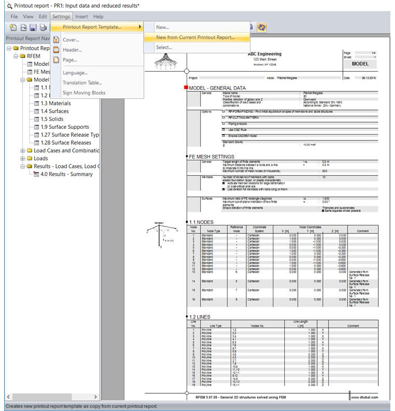Collapse the RFEM tree node
Viewport: 395px width, 411px height.
[16, 56]
